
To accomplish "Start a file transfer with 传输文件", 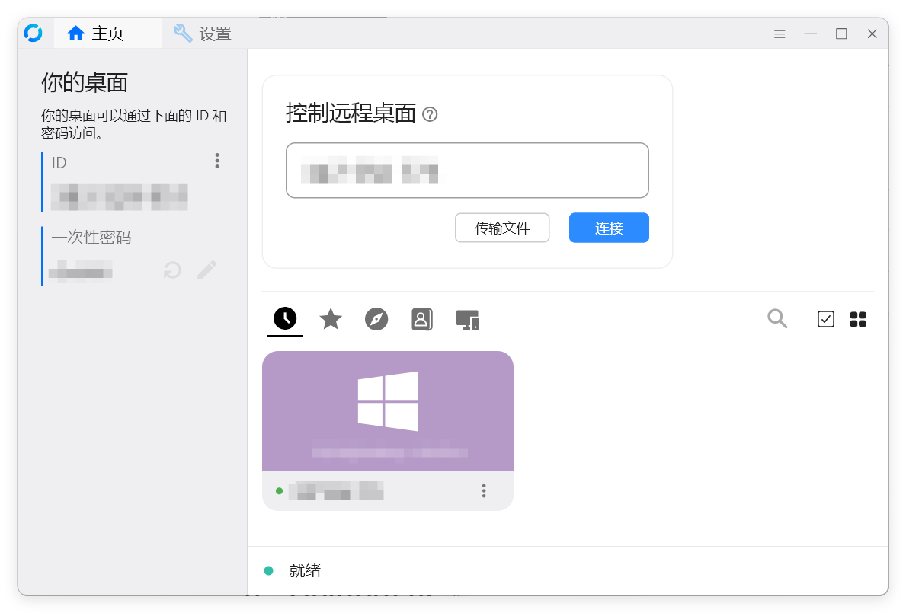I will 501,228.
